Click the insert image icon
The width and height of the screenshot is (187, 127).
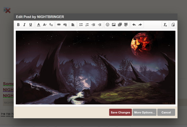(114, 25)
